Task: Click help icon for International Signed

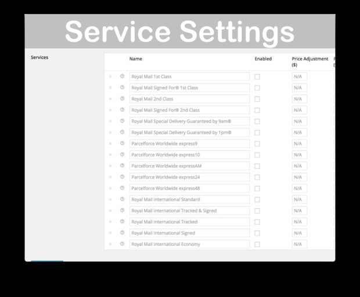Action: coord(122,232)
